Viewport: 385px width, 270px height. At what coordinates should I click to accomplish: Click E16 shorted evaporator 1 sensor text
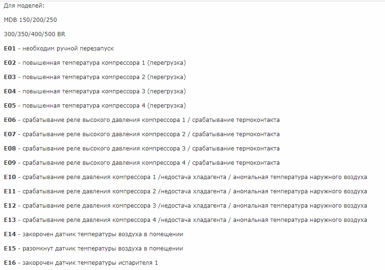click(90, 263)
